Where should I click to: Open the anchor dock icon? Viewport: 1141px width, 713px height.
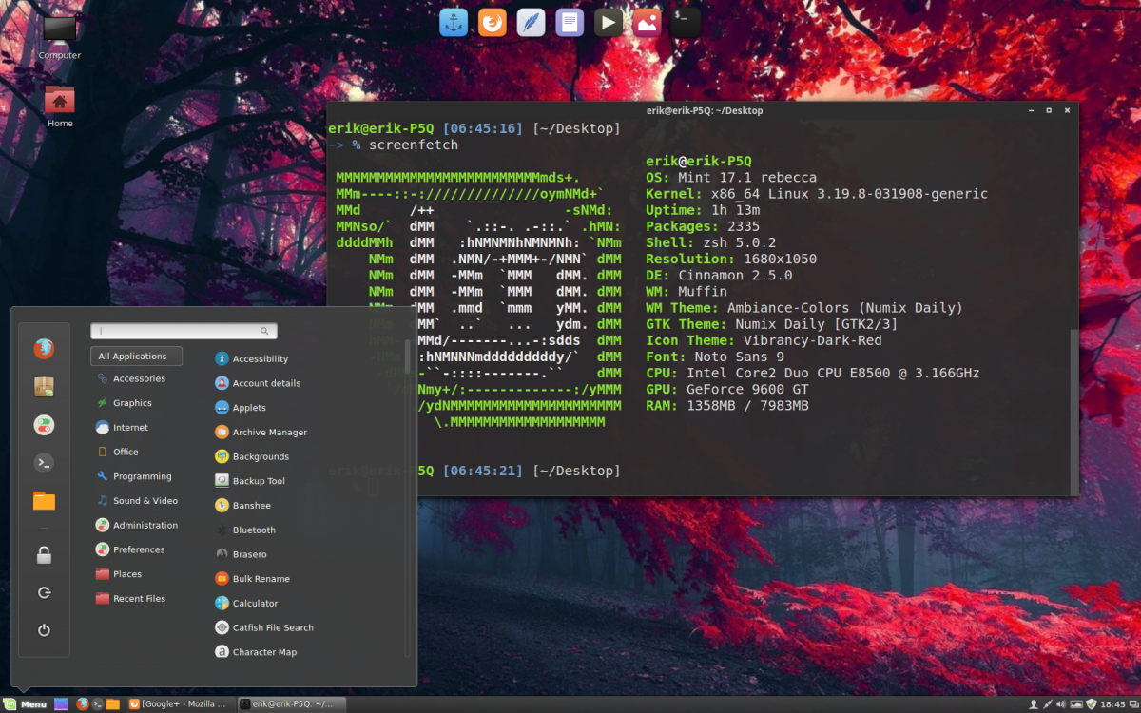(x=454, y=22)
